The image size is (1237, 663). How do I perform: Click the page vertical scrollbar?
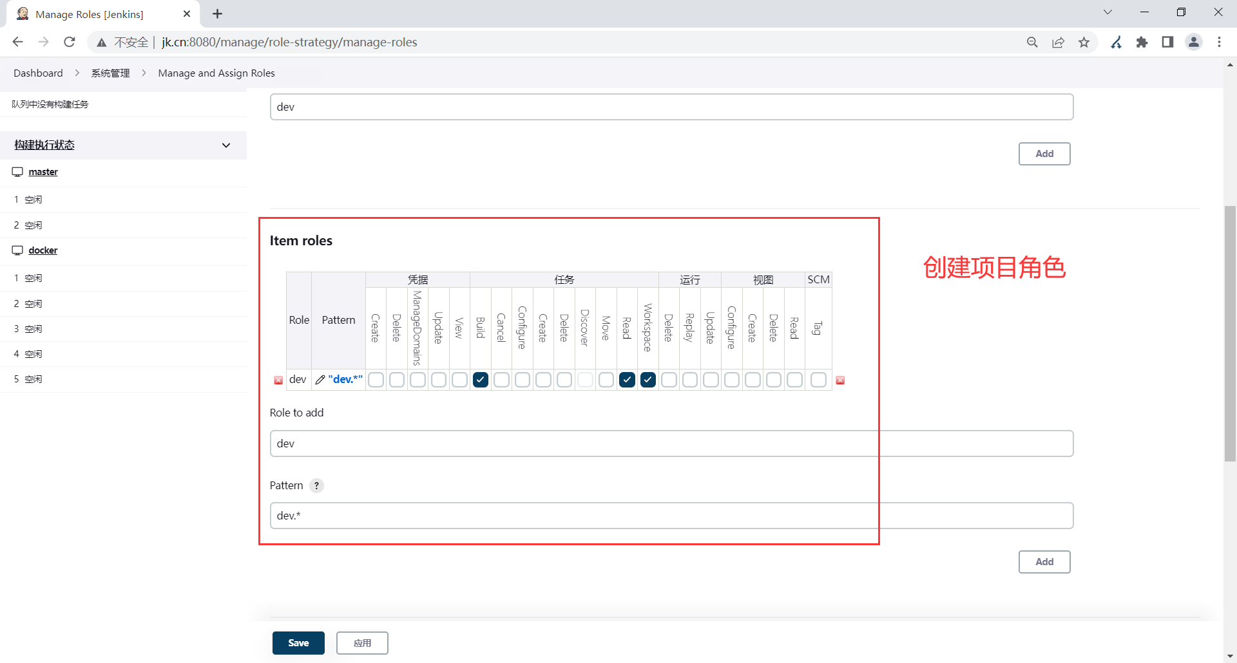(x=1230, y=333)
